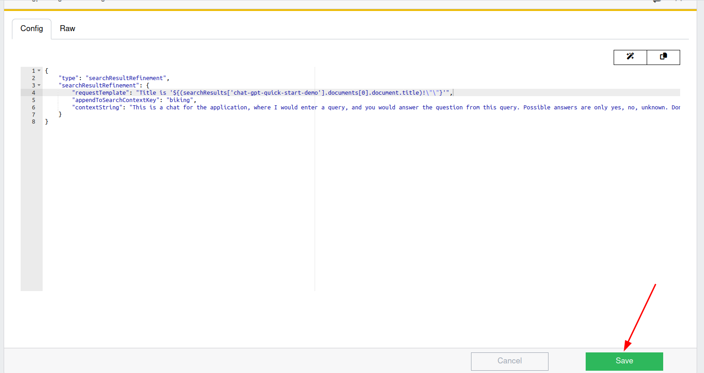
Task: Collapse the searchResultRefinement fold arrow on line 3
Action: [x=39, y=85]
